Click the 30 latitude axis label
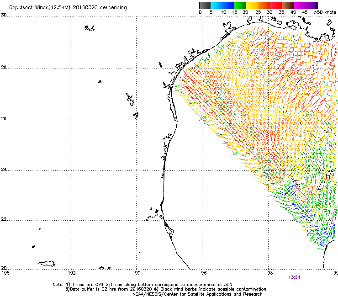Image resolution: width=338 pixels, height=297 pixels. [x=4, y=15]
